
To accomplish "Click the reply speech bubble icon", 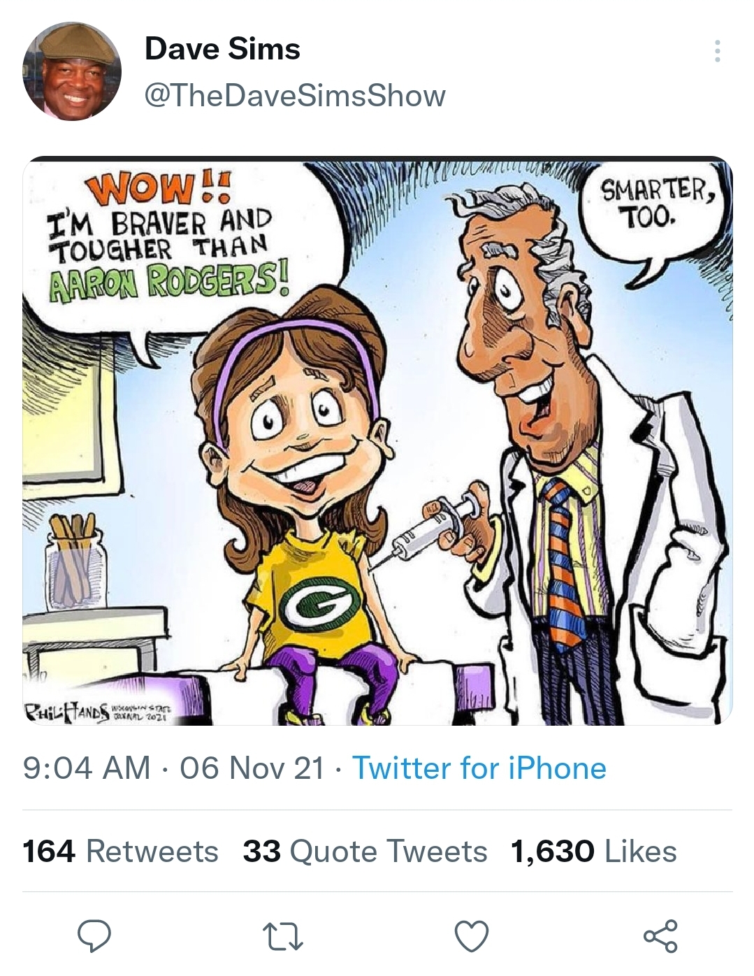I will (94, 935).
